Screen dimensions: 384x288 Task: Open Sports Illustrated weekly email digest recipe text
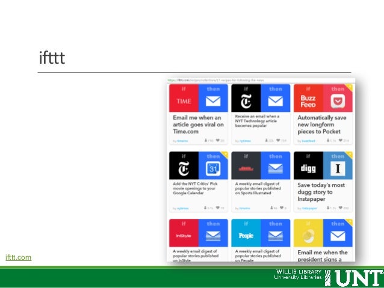coord(258,188)
